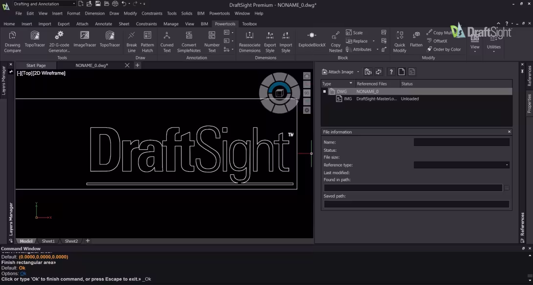The image size is (533, 285).
Task: Click the Found in path field
Action: point(413,188)
